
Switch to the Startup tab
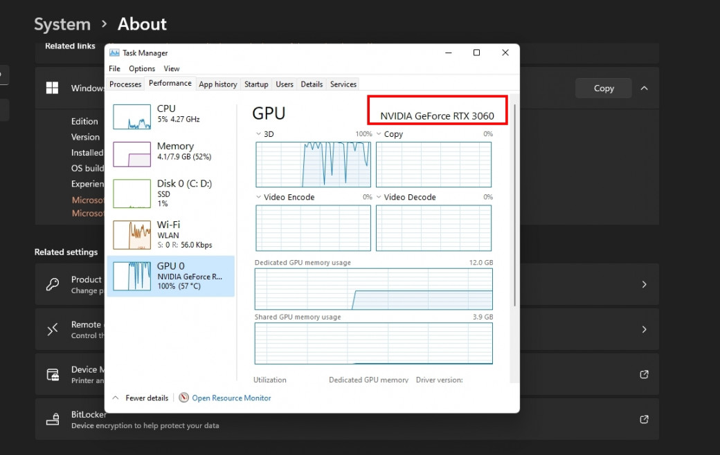[x=256, y=84]
